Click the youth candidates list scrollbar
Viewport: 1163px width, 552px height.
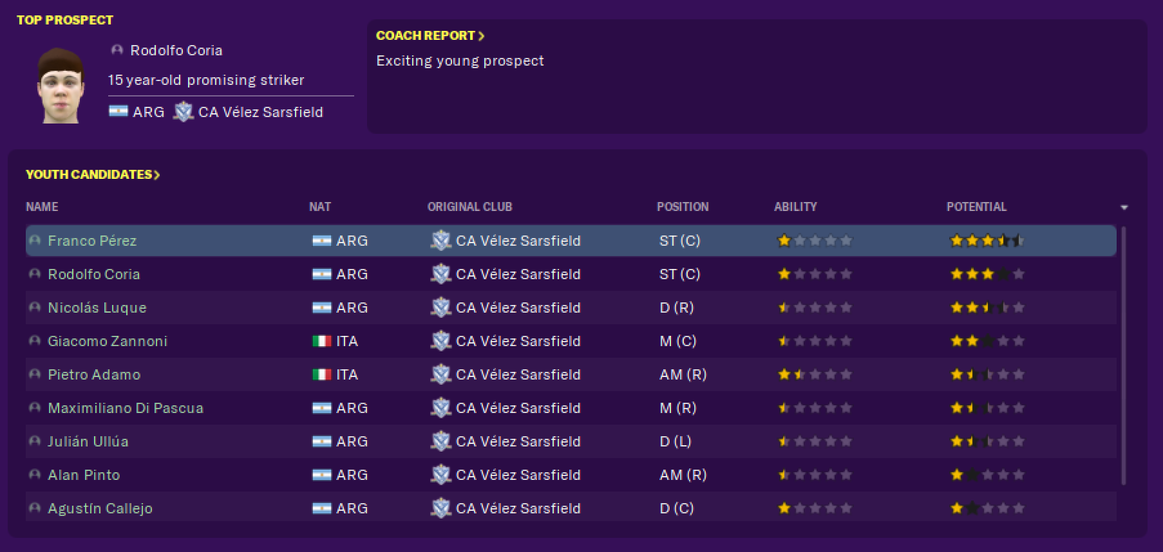point(1124,355)
